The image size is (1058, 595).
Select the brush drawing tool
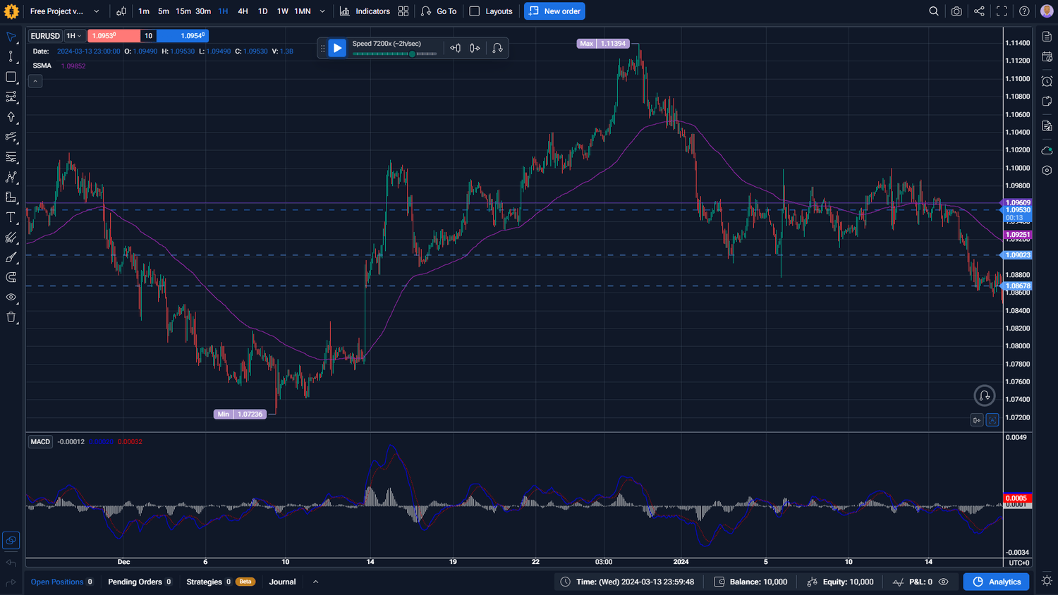[x=11, y=257]
